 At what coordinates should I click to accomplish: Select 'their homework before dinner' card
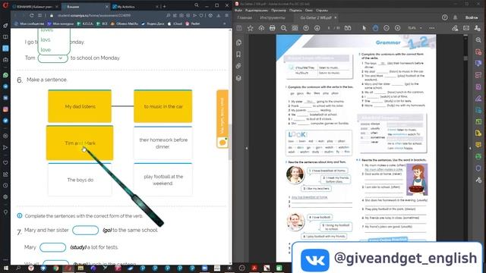163,143
